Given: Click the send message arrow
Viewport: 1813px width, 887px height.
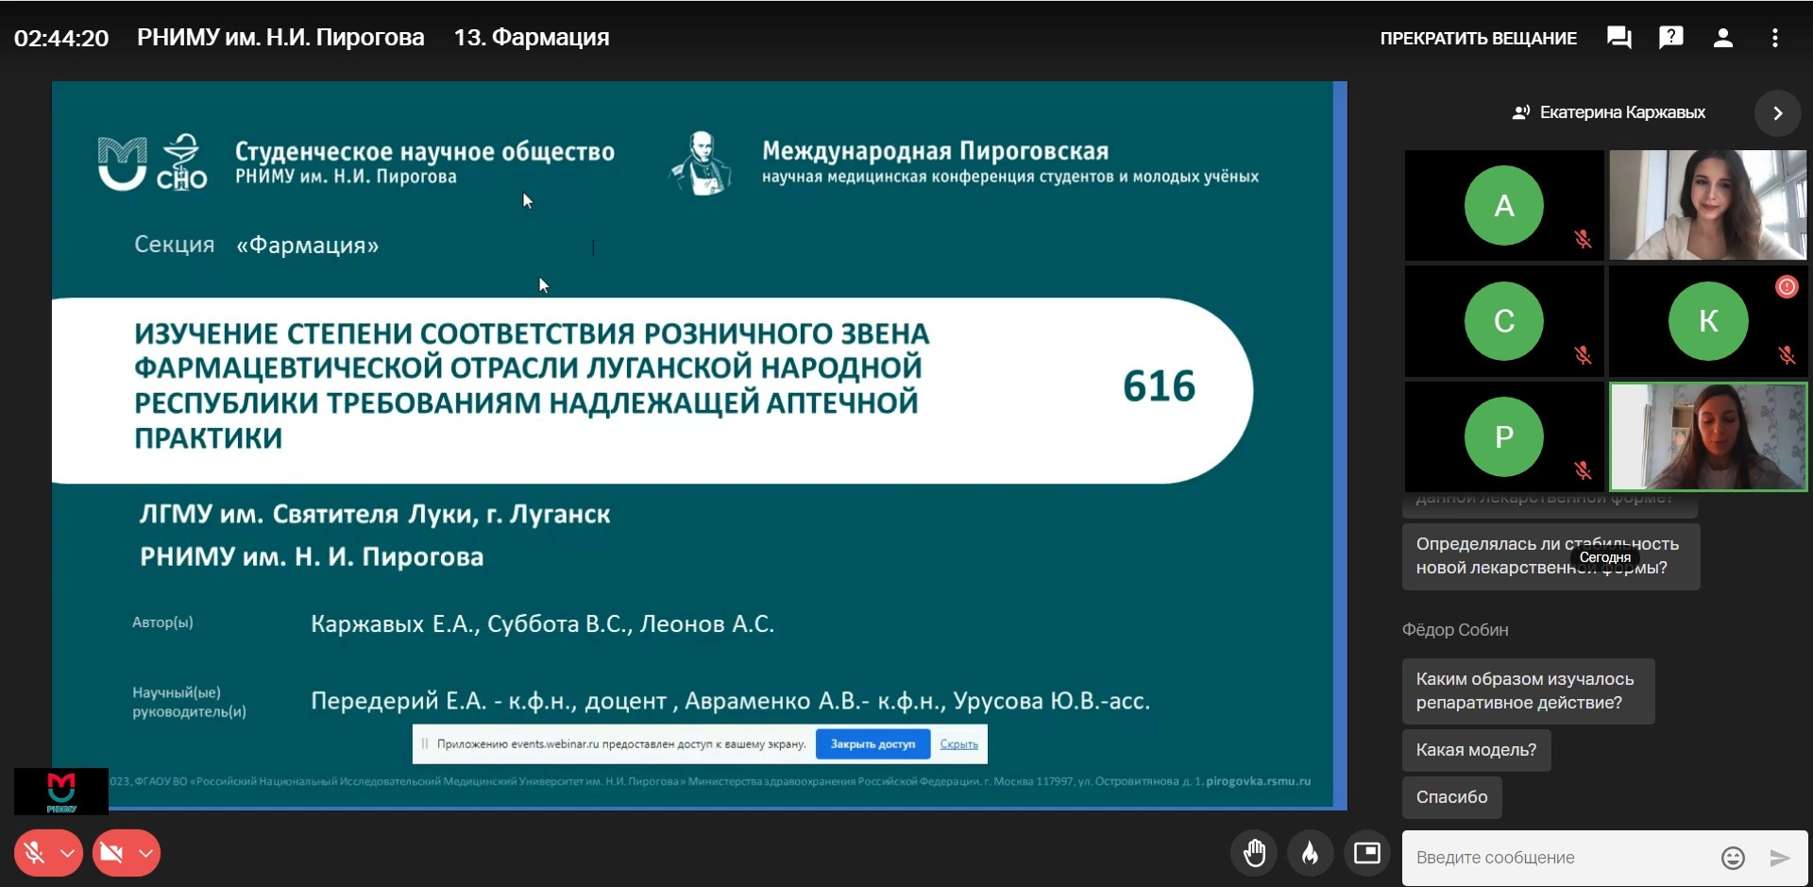Looking at the screenshot, I should click(x=1780, y=858).
